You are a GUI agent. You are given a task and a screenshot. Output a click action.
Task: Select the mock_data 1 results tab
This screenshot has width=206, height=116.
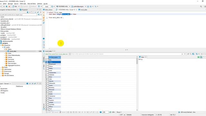(49, 51)
